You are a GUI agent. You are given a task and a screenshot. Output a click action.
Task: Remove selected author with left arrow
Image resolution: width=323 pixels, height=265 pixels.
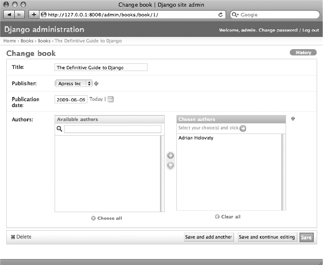coord(171,165)
